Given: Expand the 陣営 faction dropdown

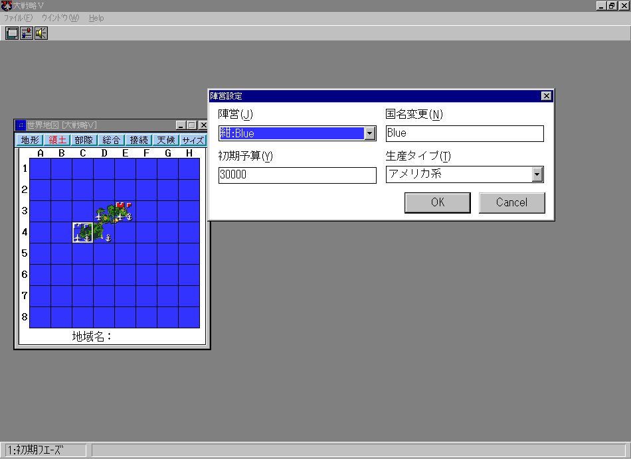Looking at the screenshot, I should [370, 133].
